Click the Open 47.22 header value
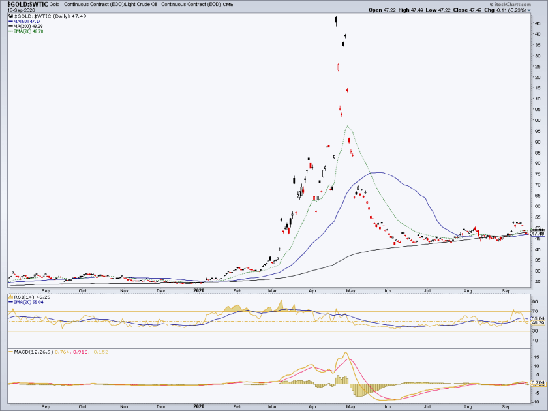Image resolution: width=548 pixels, height=411 pixels. (x=382, y=10)
